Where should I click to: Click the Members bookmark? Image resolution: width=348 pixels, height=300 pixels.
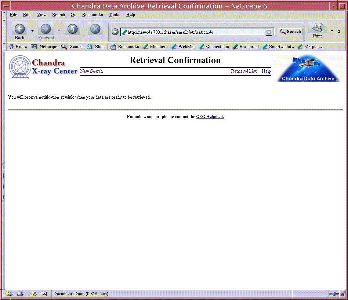[x=155, y=47]
